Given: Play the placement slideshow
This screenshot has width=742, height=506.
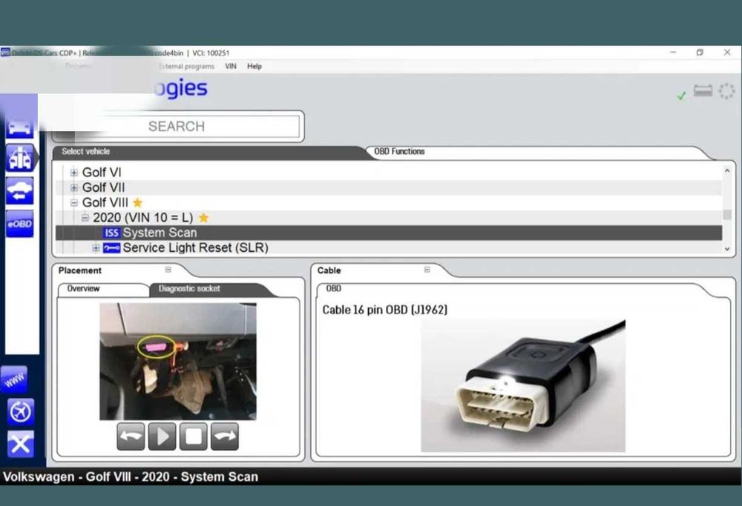Looking at the screenshot, I should 162,436.
